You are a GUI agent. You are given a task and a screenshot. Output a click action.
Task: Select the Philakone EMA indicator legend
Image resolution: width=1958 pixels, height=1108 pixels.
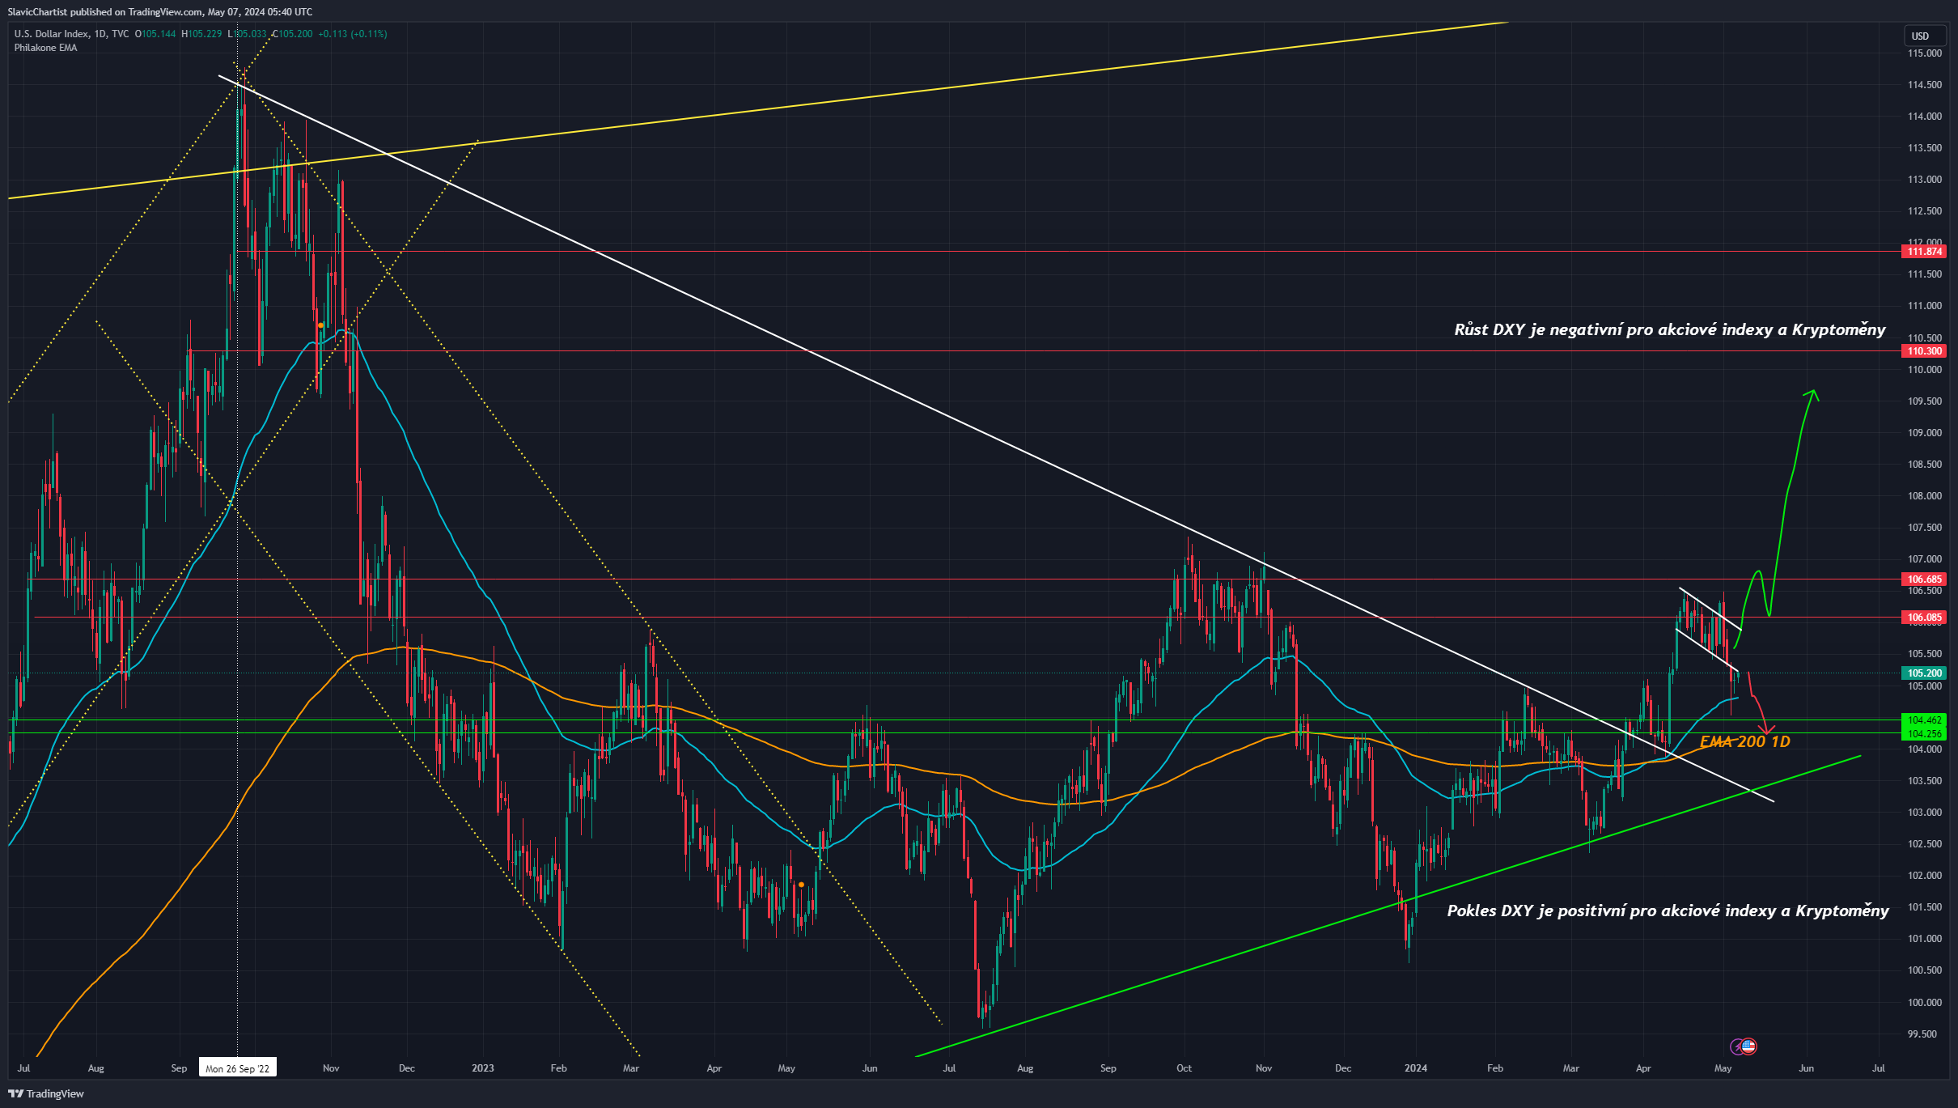[46, 48]
